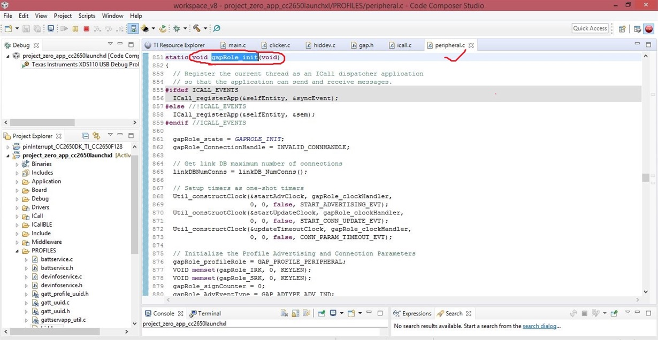Click the hammer Build icon
This screenshot has height=340, width=658.
tap(197, 28)
